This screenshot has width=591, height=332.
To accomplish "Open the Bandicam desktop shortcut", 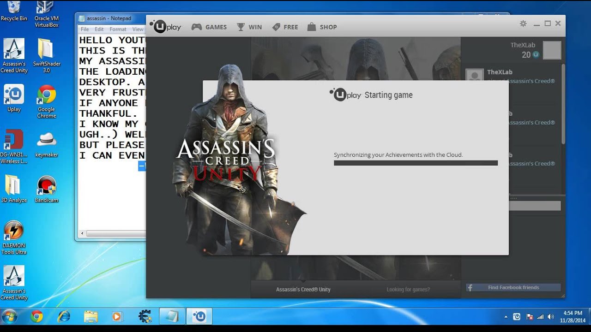I will coord(47,189).
